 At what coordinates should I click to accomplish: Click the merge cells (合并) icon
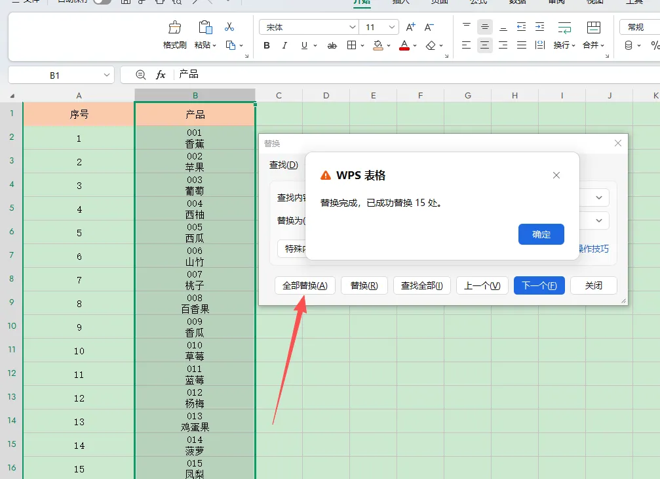coord(594,28)
